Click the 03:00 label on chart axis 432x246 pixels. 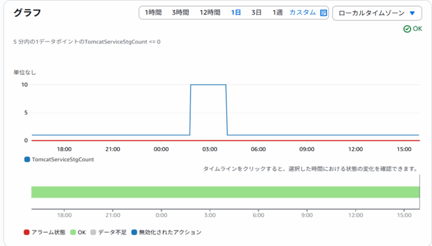[210, 149]
